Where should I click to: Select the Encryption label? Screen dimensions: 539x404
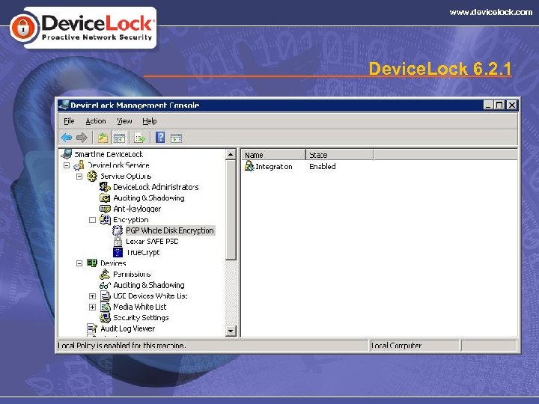(x=130, y=219)
